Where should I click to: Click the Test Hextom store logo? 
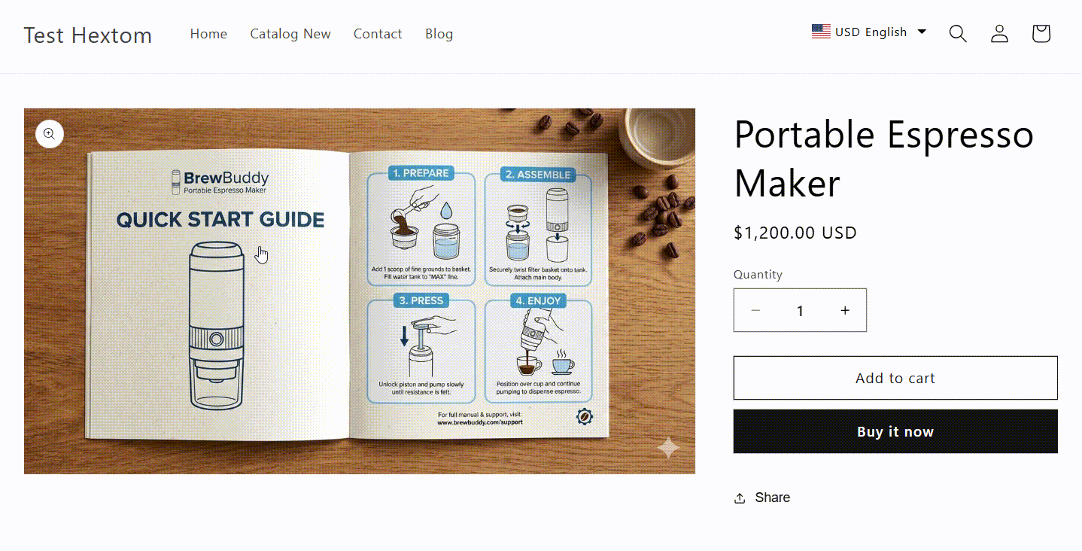(88, 35)
